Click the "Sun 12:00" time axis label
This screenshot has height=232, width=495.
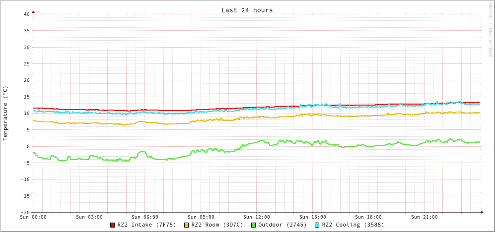click(257, 217)
